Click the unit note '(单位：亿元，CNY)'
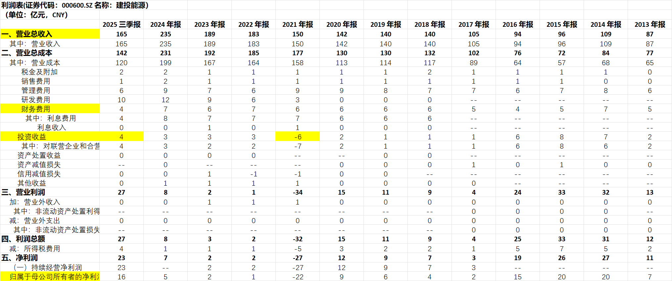The image size is (672, 281). [36, 15]
